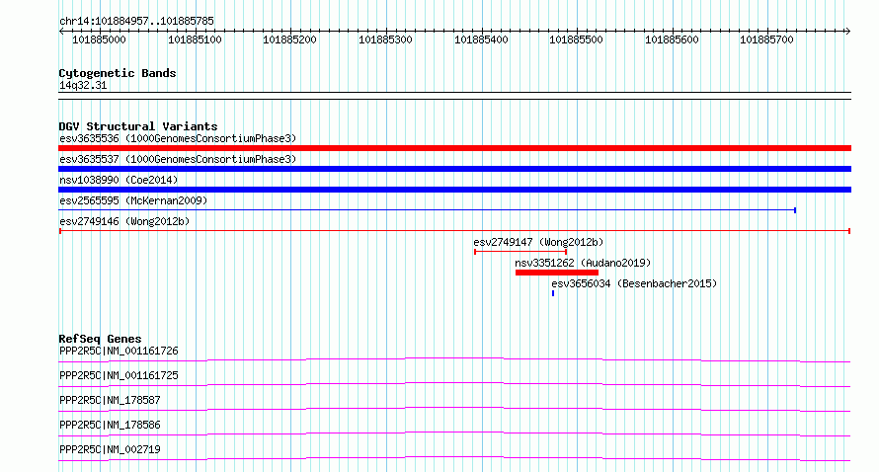
Task: Click ruler position 101885700
Action: coord(766,39)
